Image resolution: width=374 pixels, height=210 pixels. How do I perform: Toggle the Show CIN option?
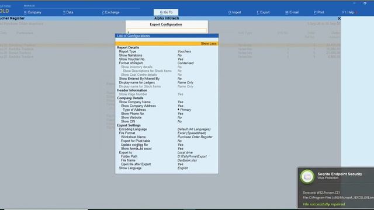tap(167, 121)
